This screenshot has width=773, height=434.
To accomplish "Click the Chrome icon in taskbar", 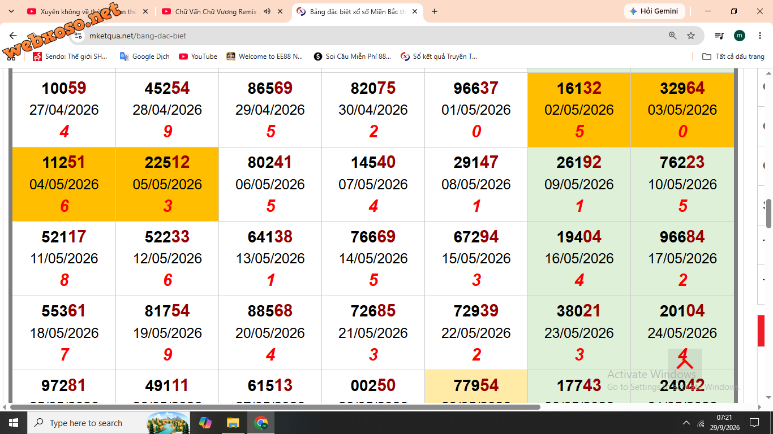I will pyautogui.click(x=260, y=423).
